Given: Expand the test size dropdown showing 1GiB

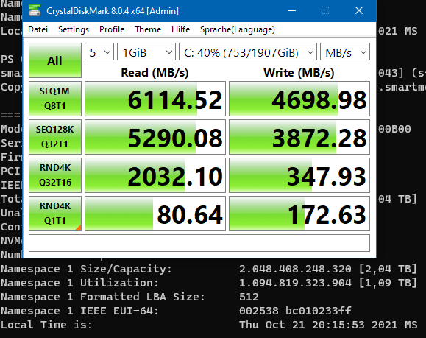Looking at the screenshot, I should [x=146, y=52].
